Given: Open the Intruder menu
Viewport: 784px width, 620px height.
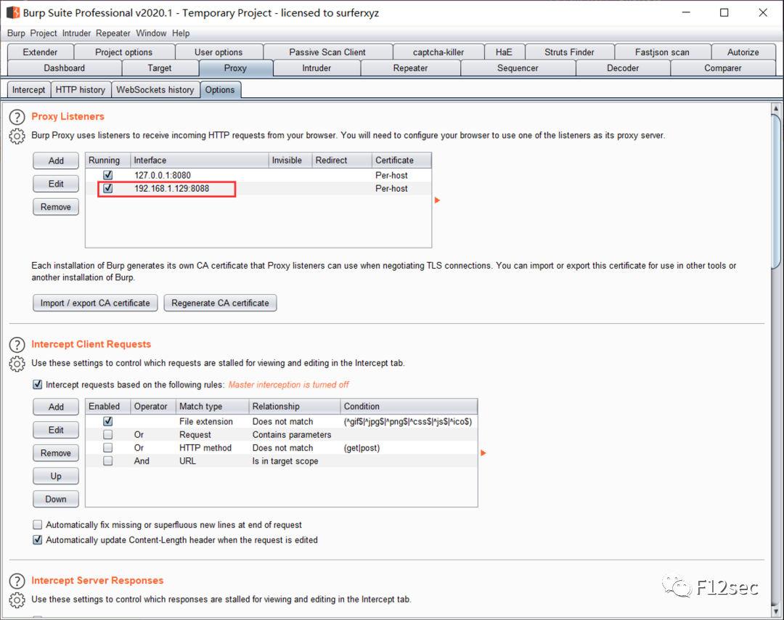Looking at the screenshot, I should (76, 33).
